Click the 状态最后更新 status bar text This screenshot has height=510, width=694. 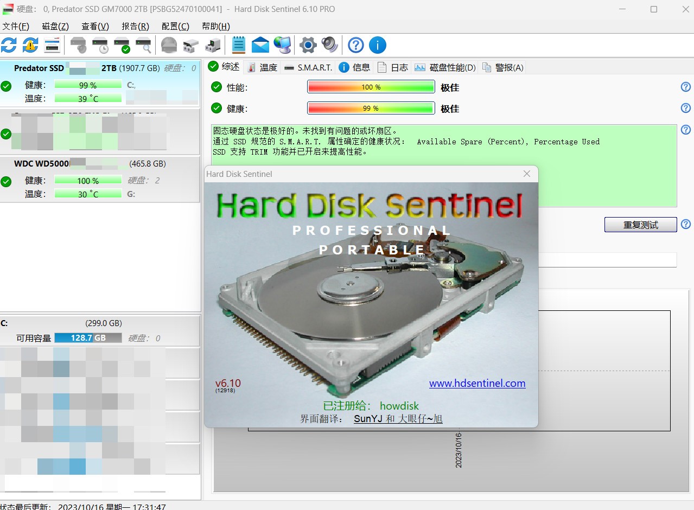pyautogui.click(x=83, y=506)
